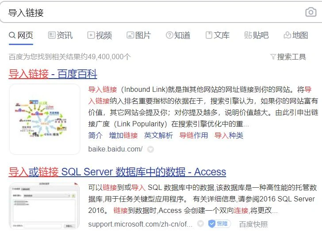Screen dimensions: 322x231
Task: Open 导入链接 - 百度百科 result title
Action: pyautogui.click(x=53, y=74)
